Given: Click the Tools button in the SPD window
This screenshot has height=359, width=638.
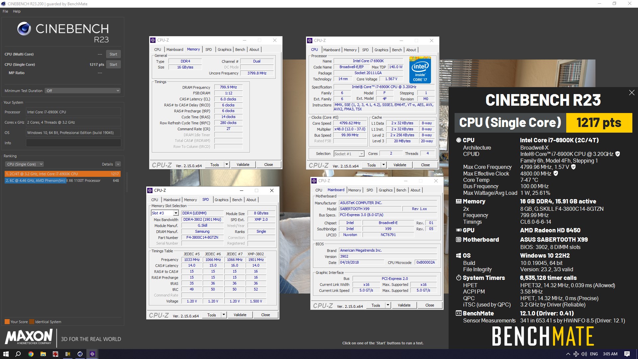Looking at the screenshot, I should coord(212,315).
